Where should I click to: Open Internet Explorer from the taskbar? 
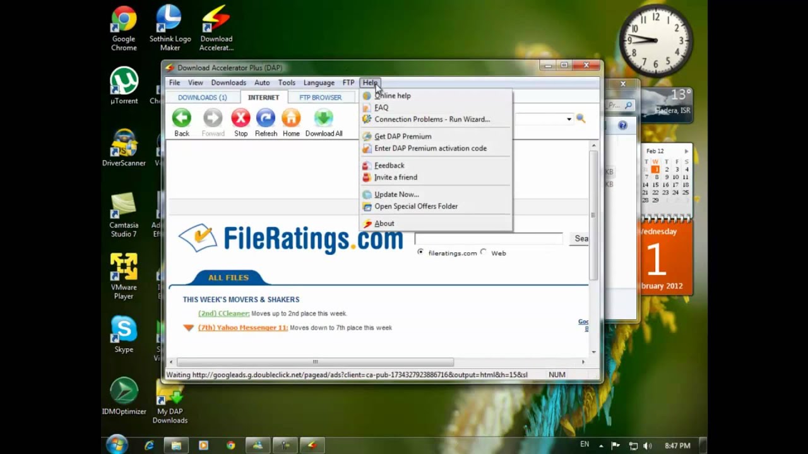coord(150,445)
